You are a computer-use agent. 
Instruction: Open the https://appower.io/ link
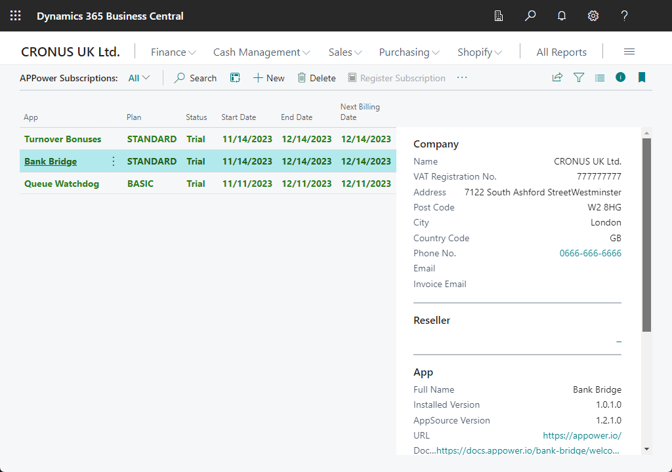(x=581, y=436)
